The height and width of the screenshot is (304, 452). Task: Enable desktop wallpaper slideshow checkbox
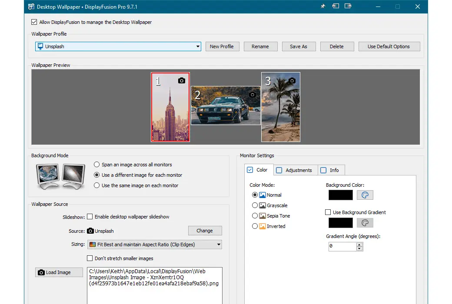pos(90,216)
